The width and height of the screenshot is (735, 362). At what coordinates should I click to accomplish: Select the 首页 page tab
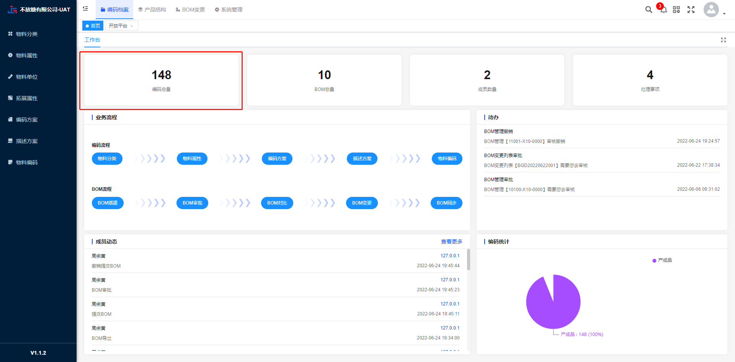pyautogui.click(x=93, y=26)
